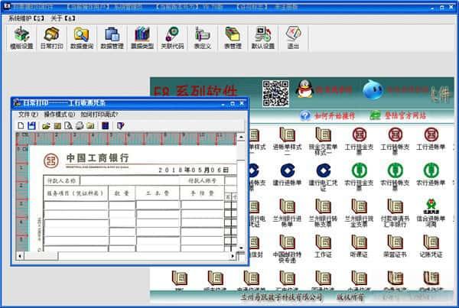This screenshot has height=308, width=459.
Task: Click the save icon in print window
Action: click(32, 125)
